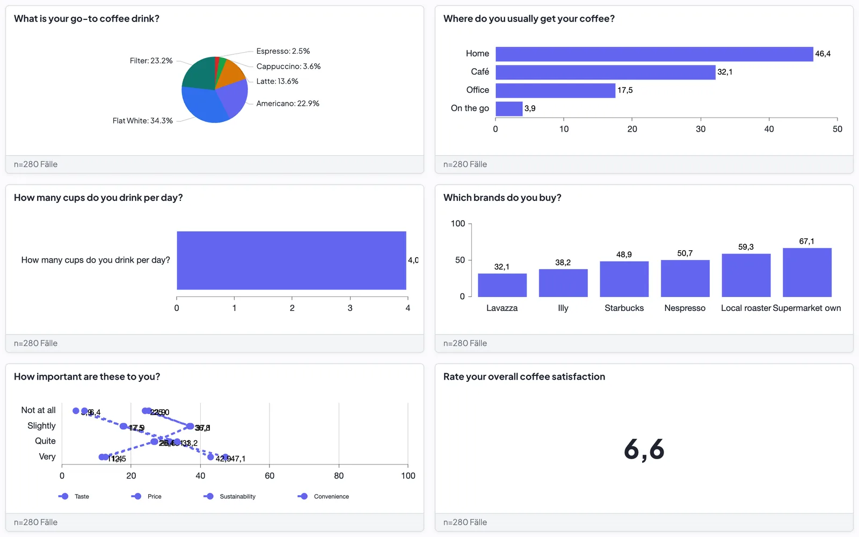Click the 'On the go' axis label
Image resolution: width=859 pixels, height=537 pixels.
tap(470, 108)
